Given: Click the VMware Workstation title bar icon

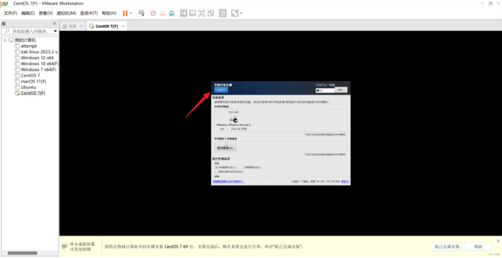Looking at the screenshot, I should pyautogui.click(x=5, y=3).
